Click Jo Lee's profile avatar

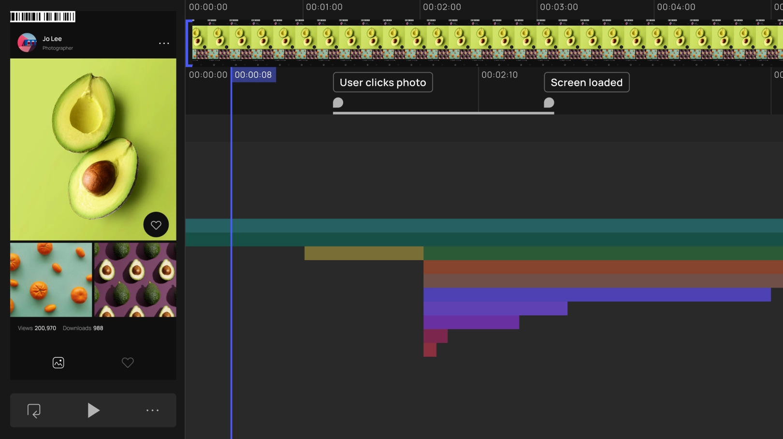point(27,43)
